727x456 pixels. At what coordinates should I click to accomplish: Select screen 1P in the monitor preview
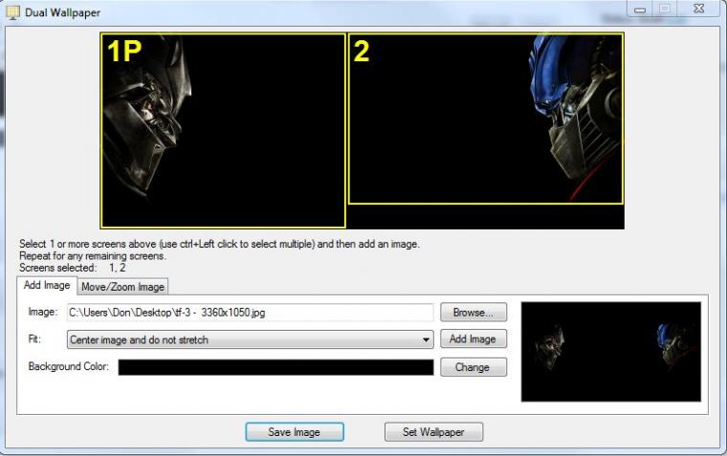click(223, 131)
